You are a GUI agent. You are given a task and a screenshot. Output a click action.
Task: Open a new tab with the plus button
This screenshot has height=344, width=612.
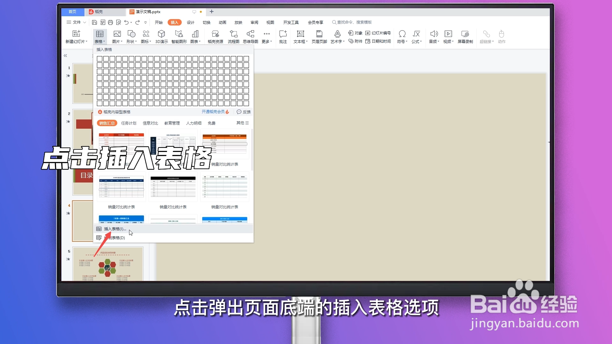coord(212,12)
